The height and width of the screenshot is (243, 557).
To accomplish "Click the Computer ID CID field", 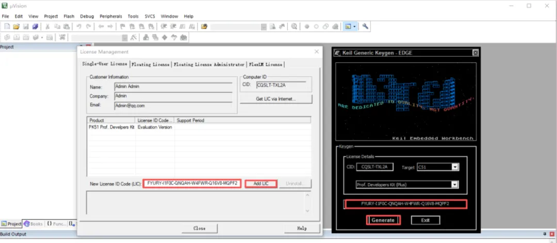I will pyautogui.click(x=281, y=85).
